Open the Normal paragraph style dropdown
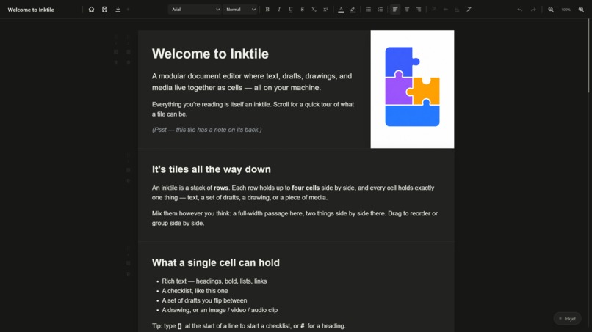This screenshot has height=332, width=592. [240, 10]
